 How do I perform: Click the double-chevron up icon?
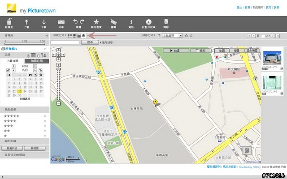pos(187,36)
